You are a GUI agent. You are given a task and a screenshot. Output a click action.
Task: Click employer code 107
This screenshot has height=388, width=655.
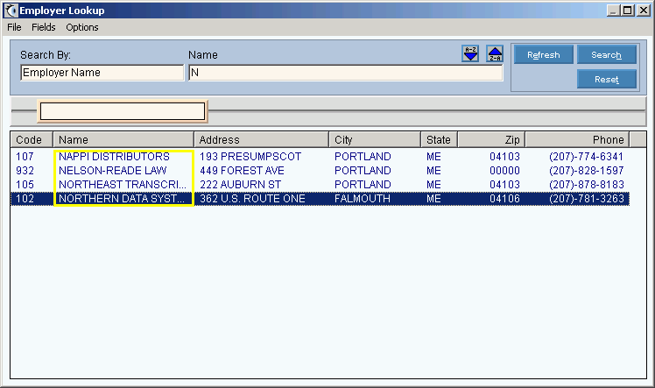pos(25,157)
